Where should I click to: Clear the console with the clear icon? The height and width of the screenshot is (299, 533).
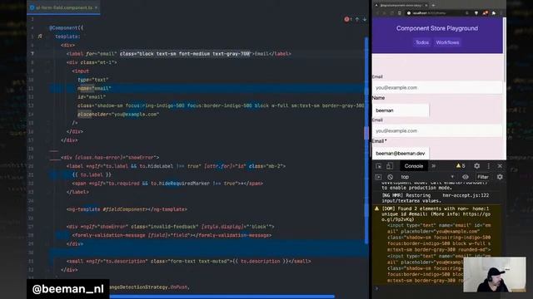click(390, 177)
